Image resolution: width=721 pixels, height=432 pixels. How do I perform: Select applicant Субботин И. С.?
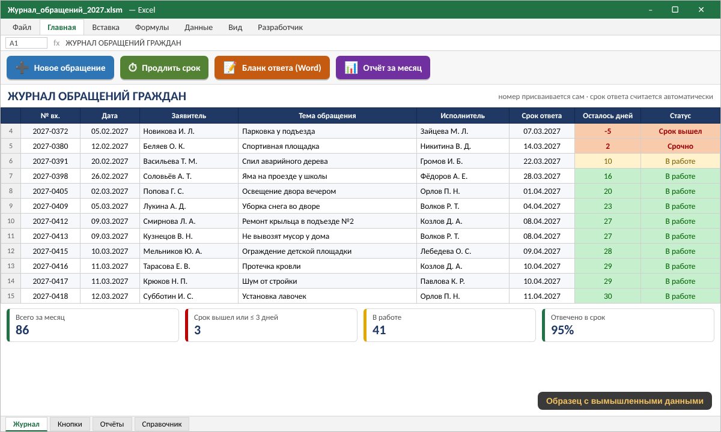[189, 296]
